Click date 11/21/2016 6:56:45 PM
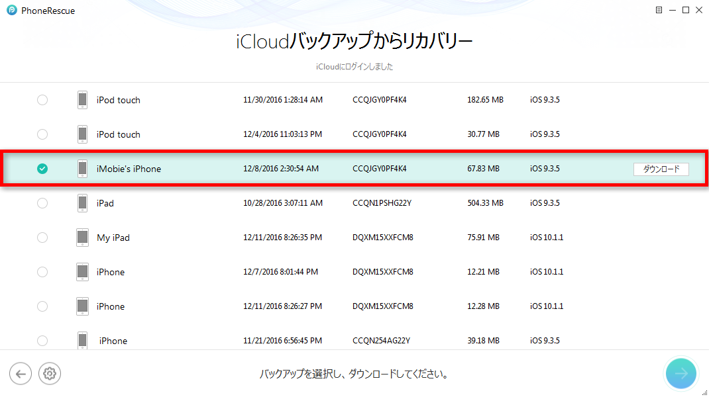This screenshot has width=709, height=397. 282,341
